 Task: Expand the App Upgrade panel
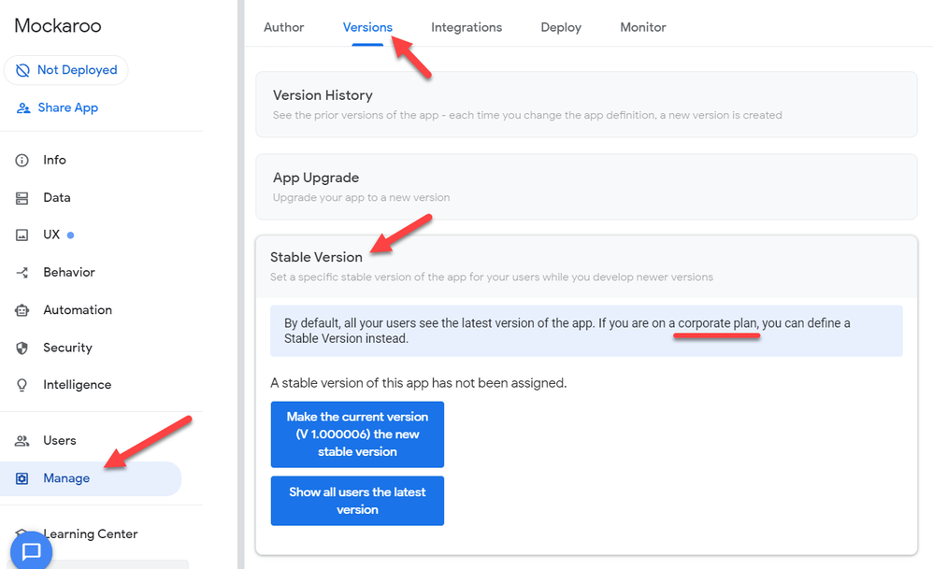(x=586, y=187)
